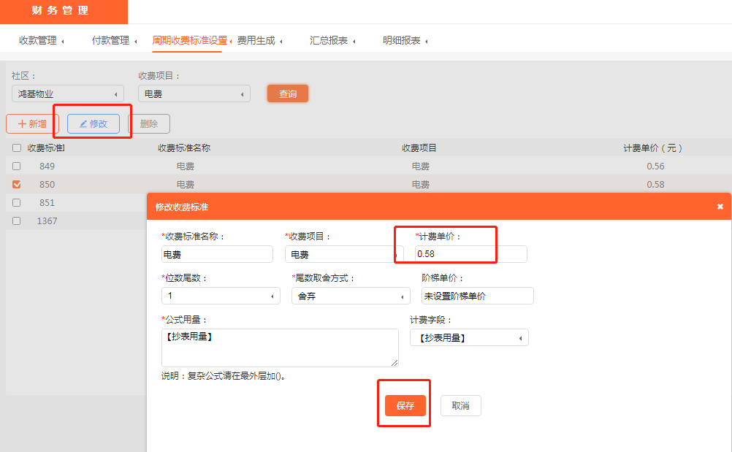Open the 社区 鸿基物业 dropdown
Image resolution: width=732 pixels, height=452 pixels.
coord(67,93)
